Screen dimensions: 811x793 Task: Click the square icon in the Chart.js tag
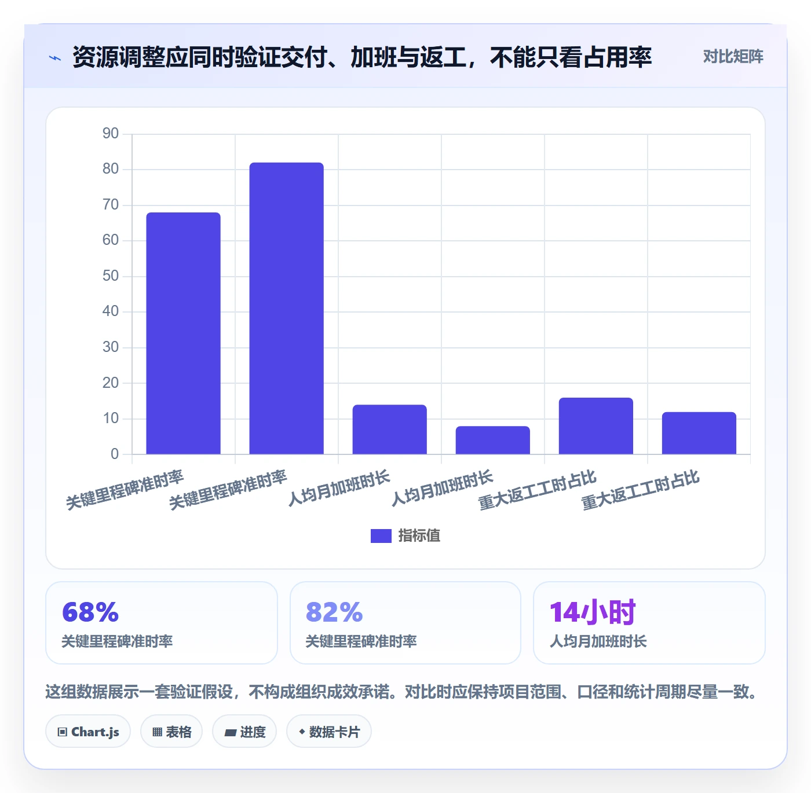[63, 732]
